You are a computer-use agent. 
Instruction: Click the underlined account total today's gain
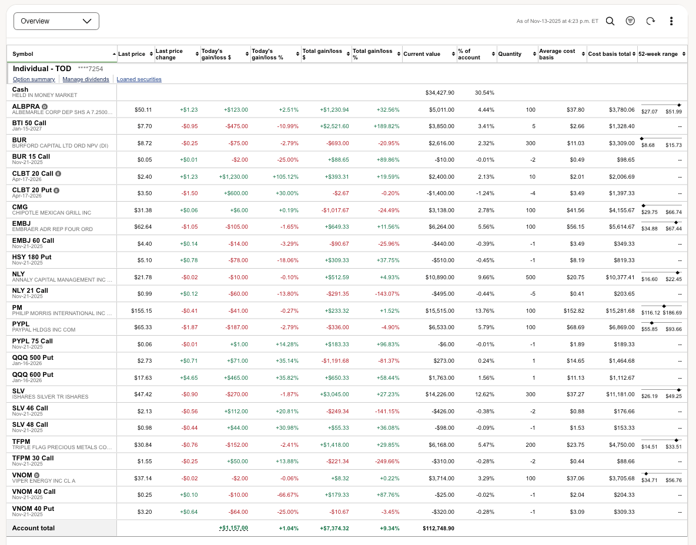tap(233, 528)
